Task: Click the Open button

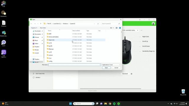Action: point(106,68)
